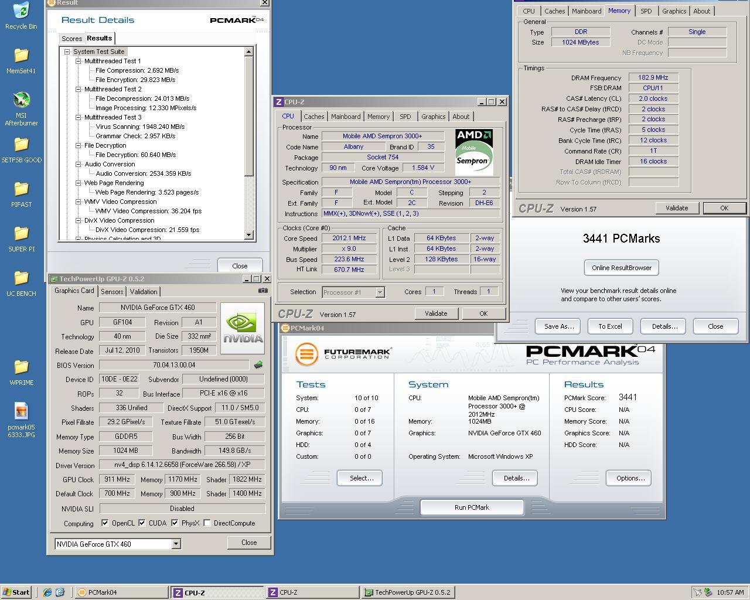
Task: Click the Futuremark logo in PCMark04
Action: tap(343, 354)
